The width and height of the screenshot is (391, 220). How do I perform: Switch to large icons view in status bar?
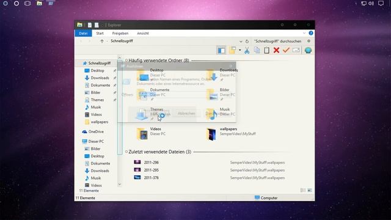pos(310,190)
